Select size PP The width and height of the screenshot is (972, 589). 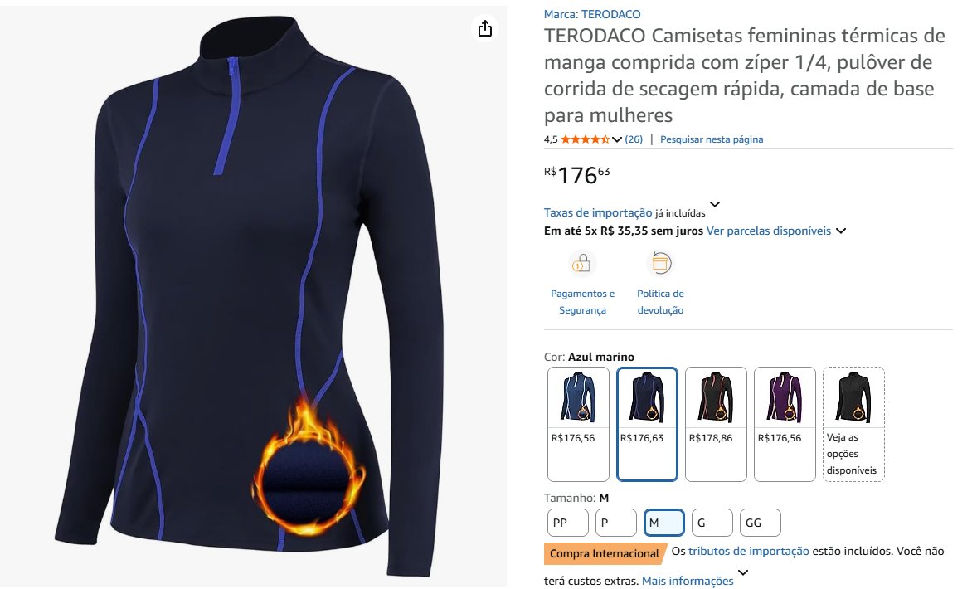click(568, 523)
